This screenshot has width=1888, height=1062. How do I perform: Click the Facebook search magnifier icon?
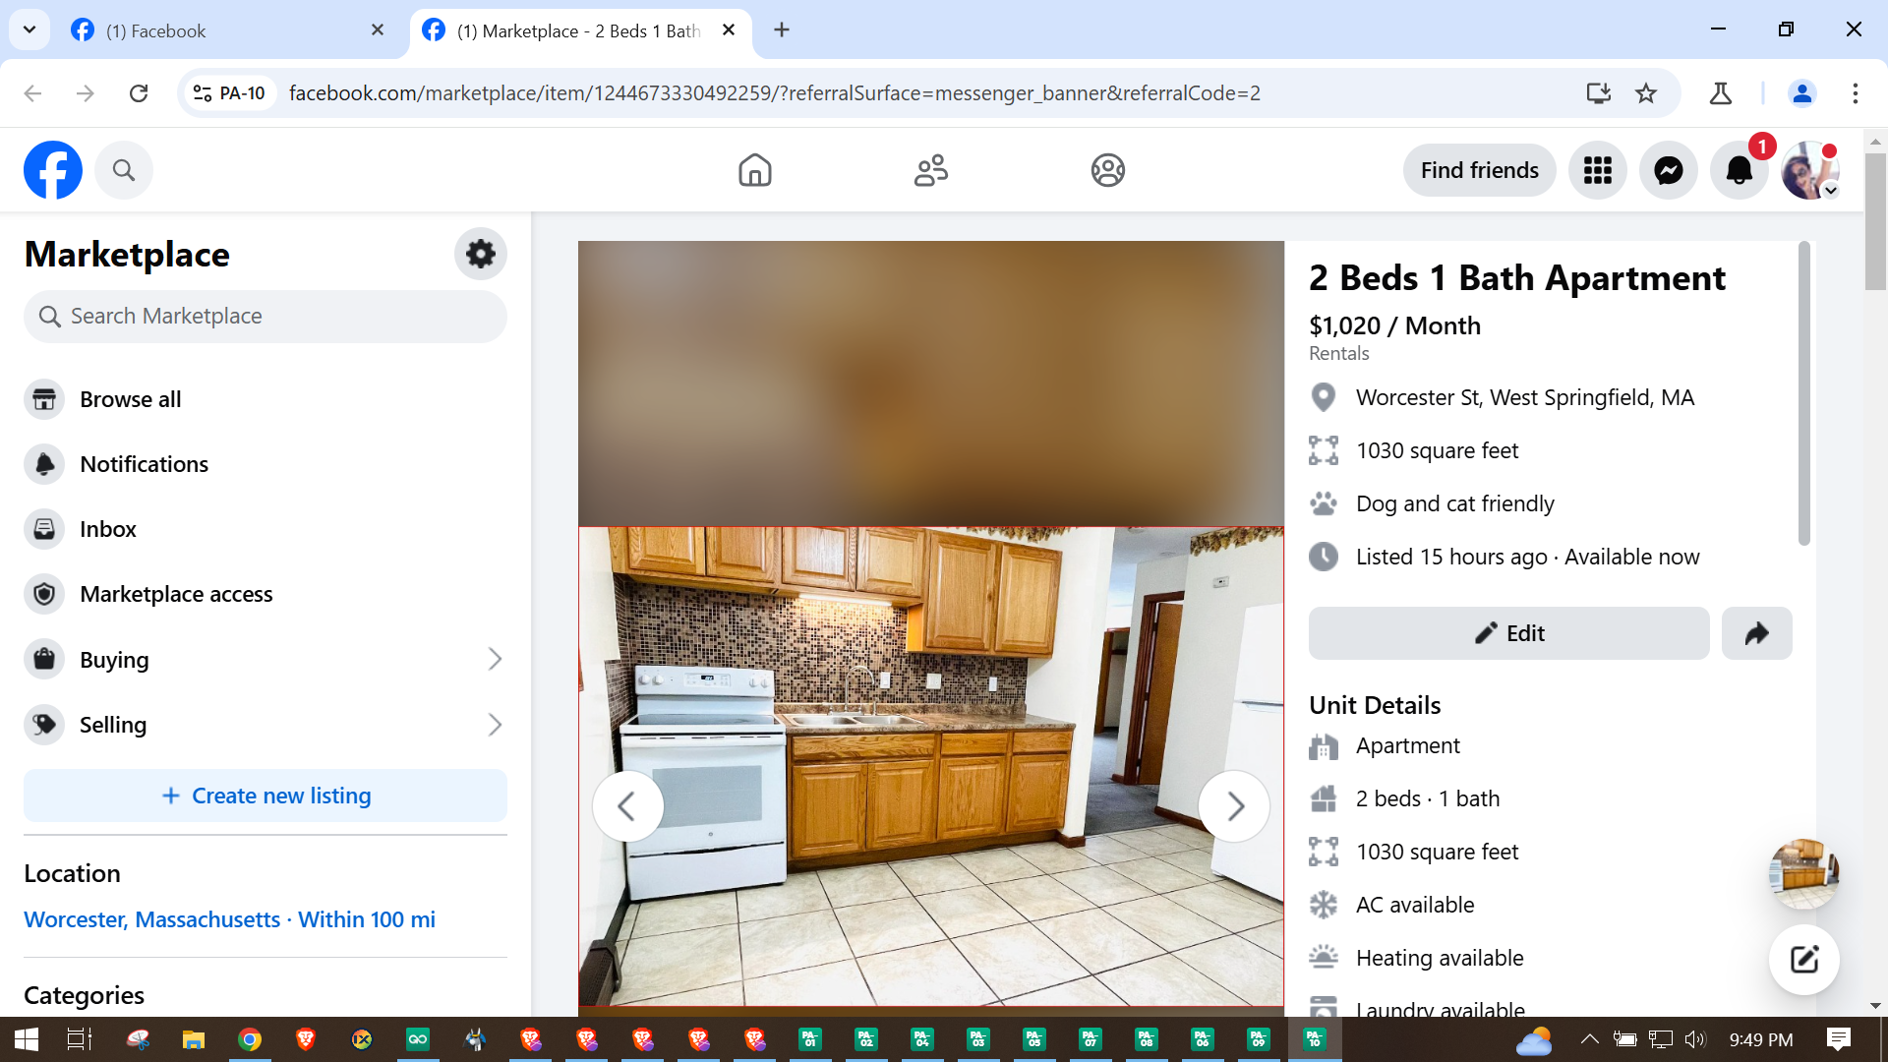tap(123, 171)
